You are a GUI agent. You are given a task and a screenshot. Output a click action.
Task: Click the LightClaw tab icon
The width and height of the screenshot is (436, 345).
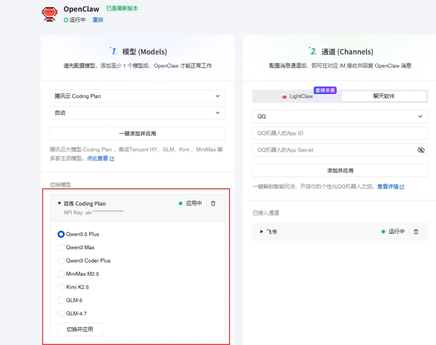[x=284, y=96]
